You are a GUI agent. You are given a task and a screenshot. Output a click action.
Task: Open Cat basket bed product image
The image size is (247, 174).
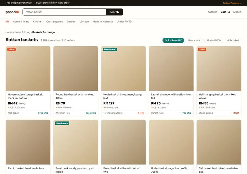point(219,142)
